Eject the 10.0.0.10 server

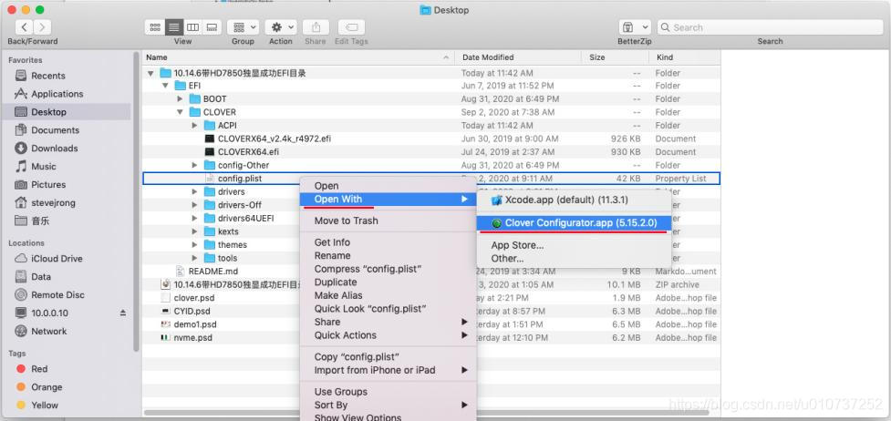123,313
